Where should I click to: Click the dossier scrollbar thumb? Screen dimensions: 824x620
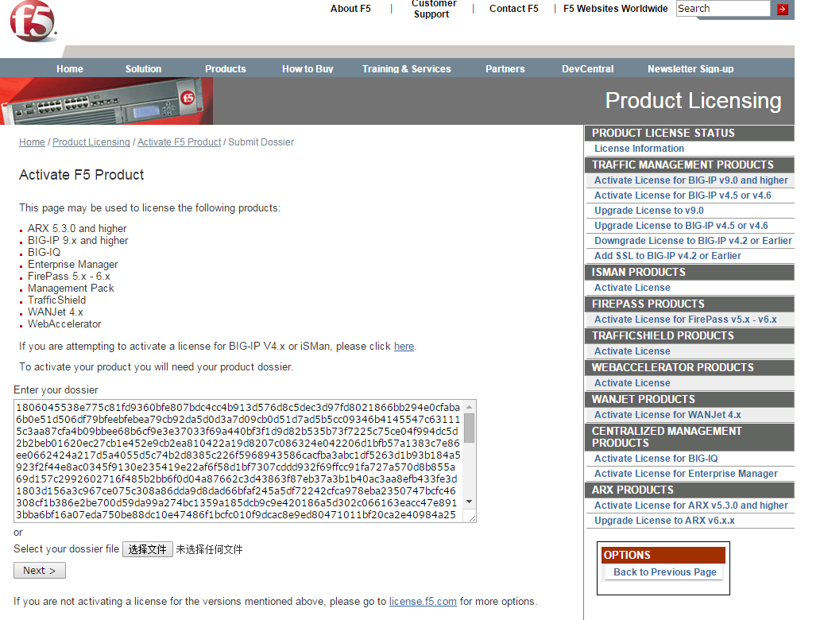470,428
